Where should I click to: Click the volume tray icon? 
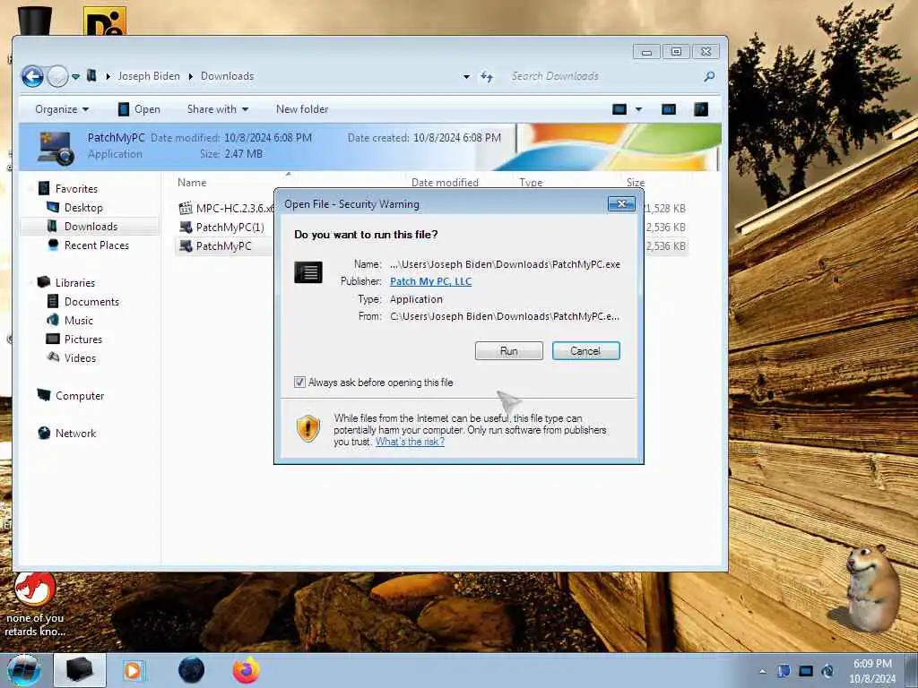click(x=827, y=671)
